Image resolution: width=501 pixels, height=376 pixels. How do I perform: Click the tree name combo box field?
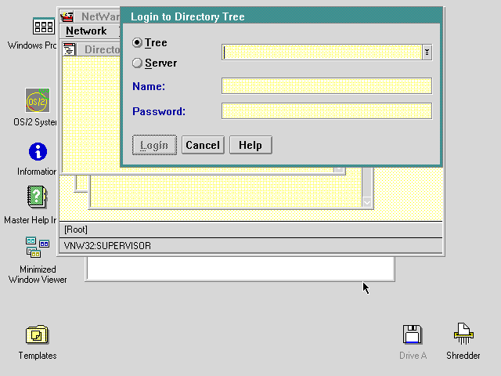coord(322,52)
